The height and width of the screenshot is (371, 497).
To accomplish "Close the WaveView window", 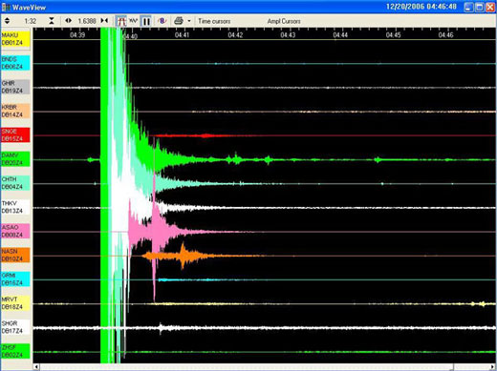I will [x=490, y=7].
